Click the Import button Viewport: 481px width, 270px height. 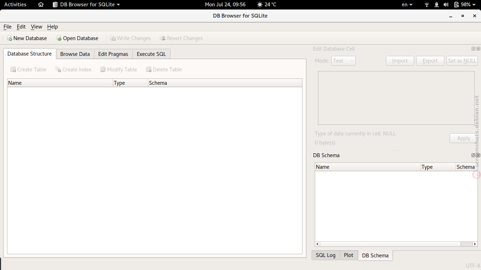point(400,61)
